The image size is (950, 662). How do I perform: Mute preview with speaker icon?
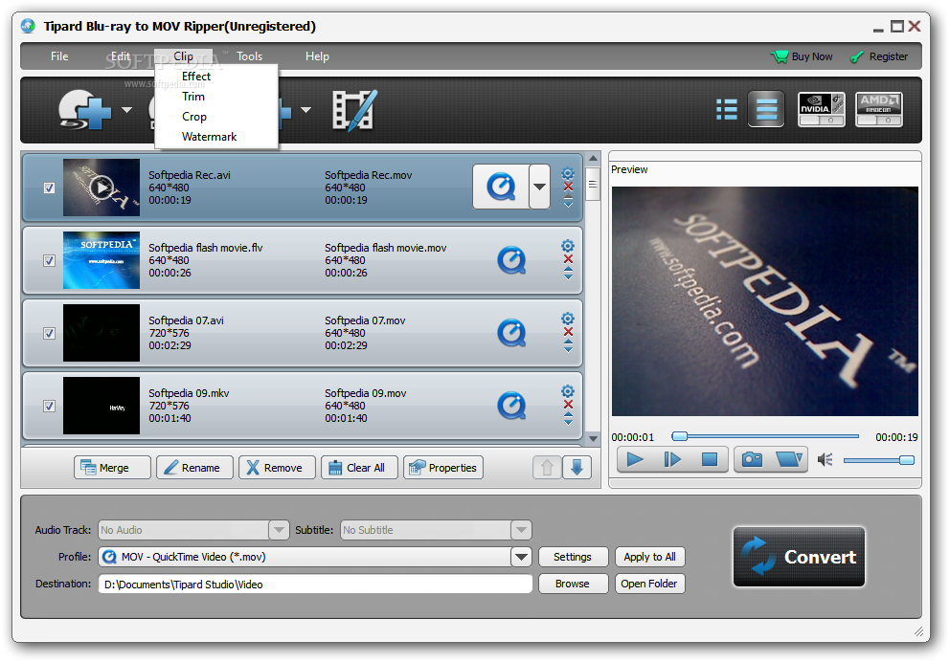(x=825, y=460)
